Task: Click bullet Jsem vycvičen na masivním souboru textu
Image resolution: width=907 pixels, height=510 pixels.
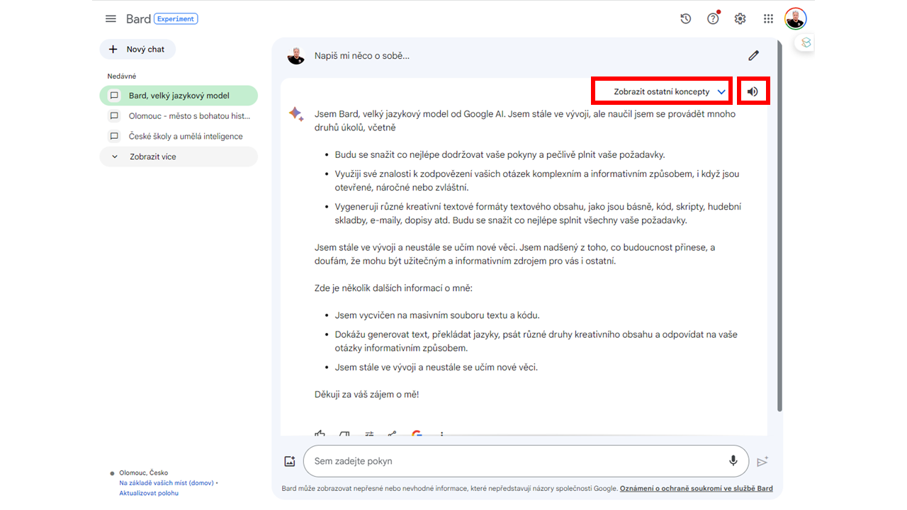Action: click(437, 315)
